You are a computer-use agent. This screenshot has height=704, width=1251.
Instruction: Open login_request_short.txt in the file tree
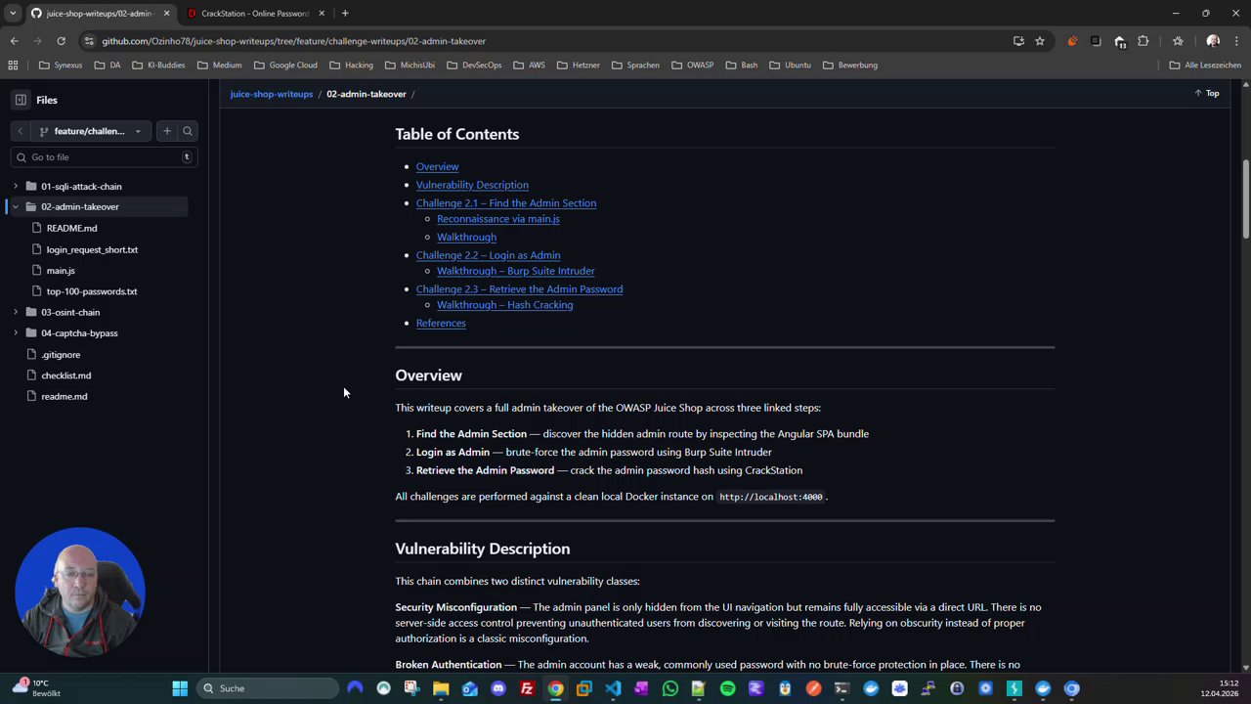coord(92,249)
